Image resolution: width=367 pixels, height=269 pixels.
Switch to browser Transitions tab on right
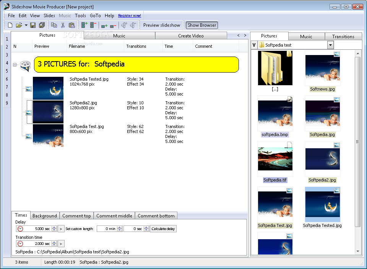[343, 36]
